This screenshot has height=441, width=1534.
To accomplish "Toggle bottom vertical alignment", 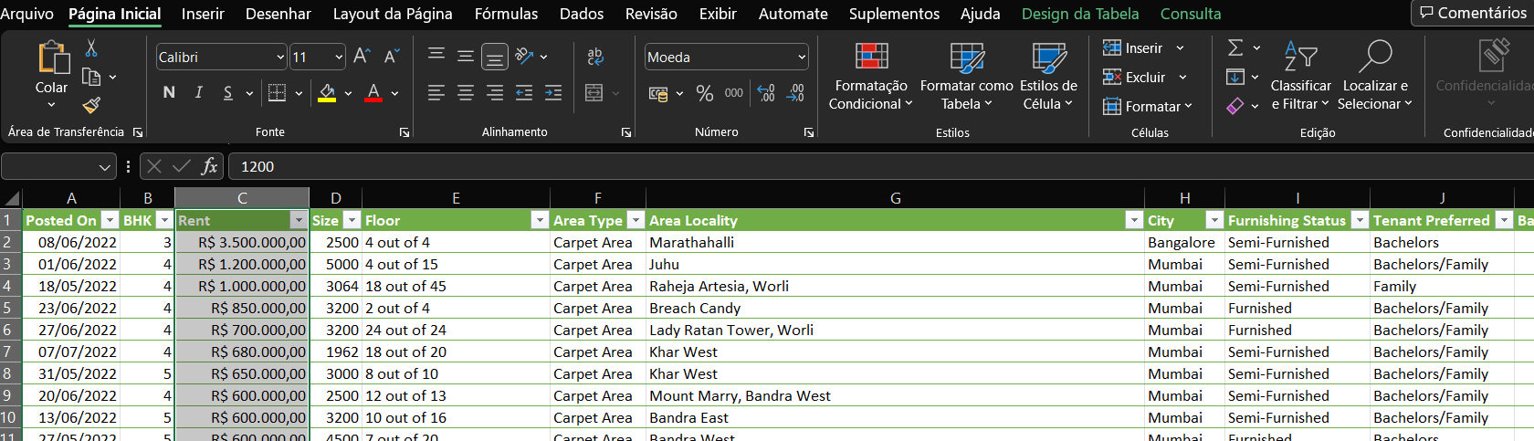I will click(495, 58).
